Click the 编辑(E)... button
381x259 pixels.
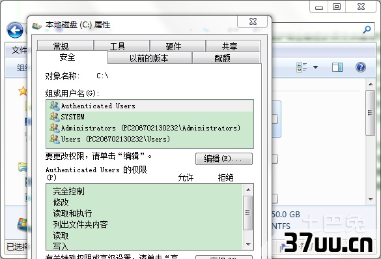224,159
